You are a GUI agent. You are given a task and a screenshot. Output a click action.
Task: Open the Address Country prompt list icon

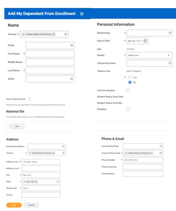[x=63, y=153]
